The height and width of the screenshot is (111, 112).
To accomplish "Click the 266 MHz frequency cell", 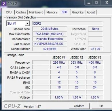I will coord(59,62).
